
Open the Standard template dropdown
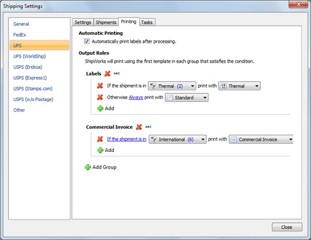pyautogui.click(x=187, y=97)
